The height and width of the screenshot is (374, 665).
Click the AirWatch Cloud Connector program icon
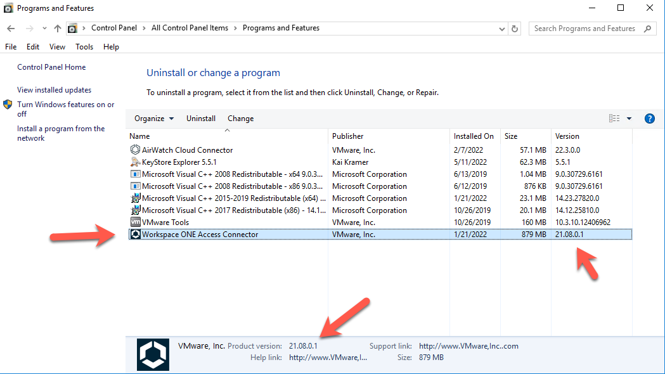click(x=135, y=150)
